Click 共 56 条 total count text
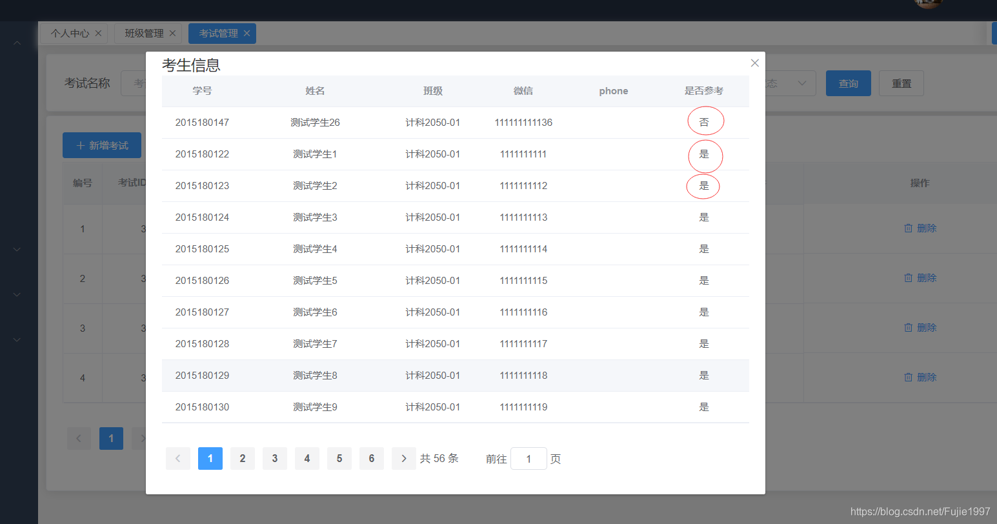This screenshot has width=997, height=524. pyautogui.click(x=439, y=458)
